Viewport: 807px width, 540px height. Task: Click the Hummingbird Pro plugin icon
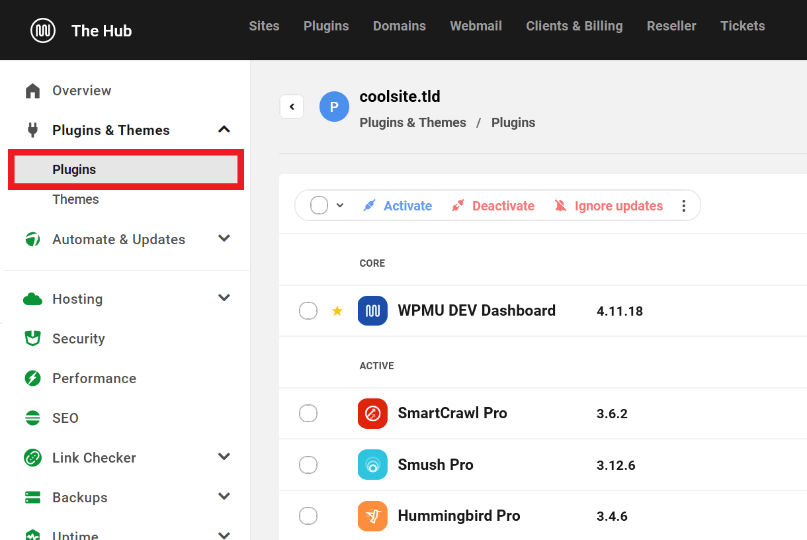372,516
